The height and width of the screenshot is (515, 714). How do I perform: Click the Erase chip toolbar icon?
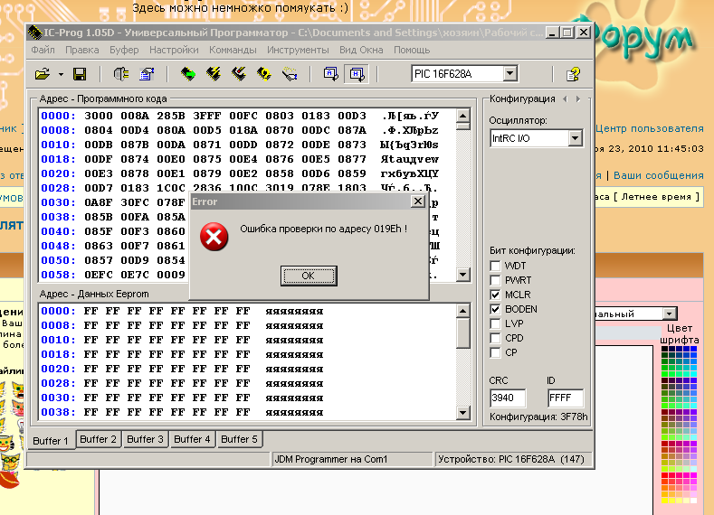coord(264,74)
